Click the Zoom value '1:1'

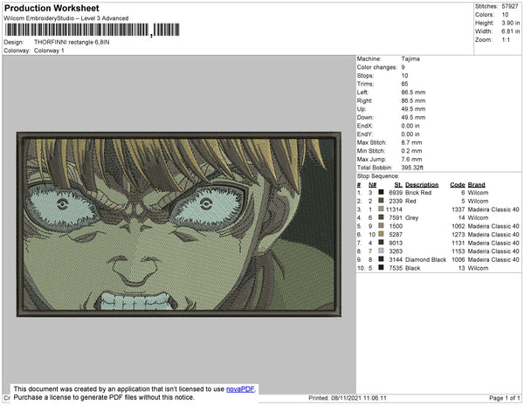coord(506,40)
